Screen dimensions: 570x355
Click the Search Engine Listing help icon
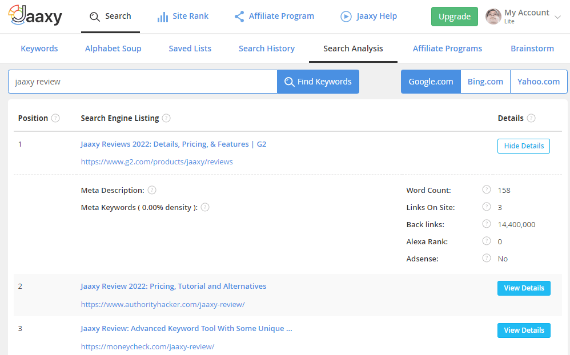pos(166,118)
